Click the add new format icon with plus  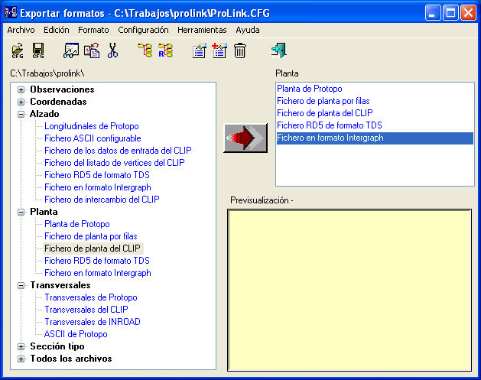219,51
